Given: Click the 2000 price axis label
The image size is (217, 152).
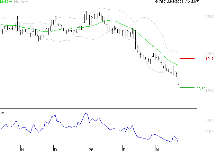Looking at the screenshot, I should [x=210, y=54].
